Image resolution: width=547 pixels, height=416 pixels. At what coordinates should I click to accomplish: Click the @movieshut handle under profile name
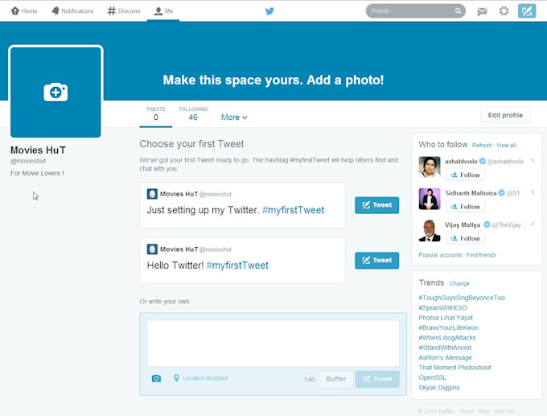pos(28,161)
